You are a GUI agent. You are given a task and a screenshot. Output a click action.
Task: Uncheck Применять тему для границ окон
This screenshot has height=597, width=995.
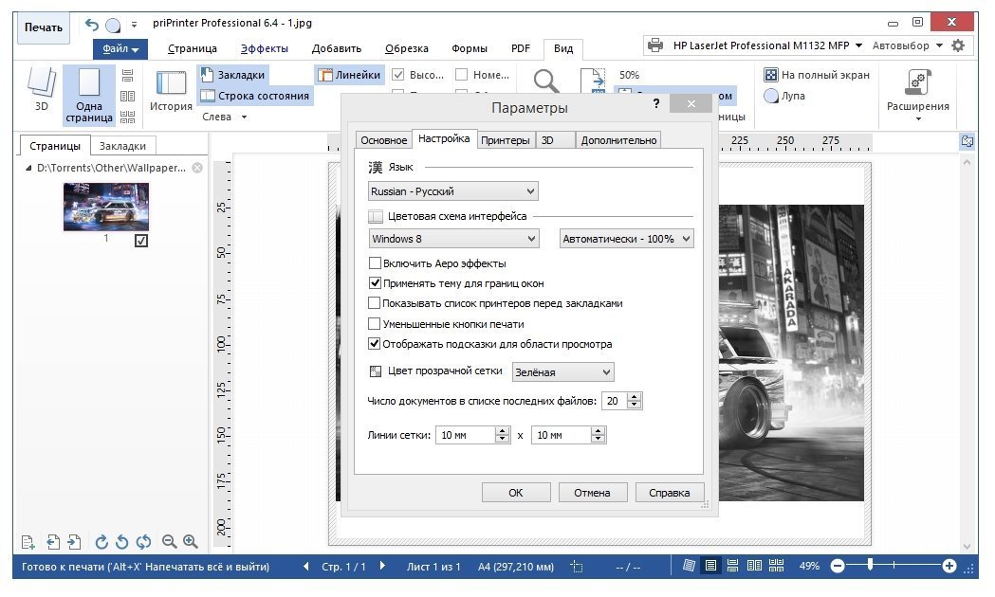pyautogui.click(x=375, y=283)
